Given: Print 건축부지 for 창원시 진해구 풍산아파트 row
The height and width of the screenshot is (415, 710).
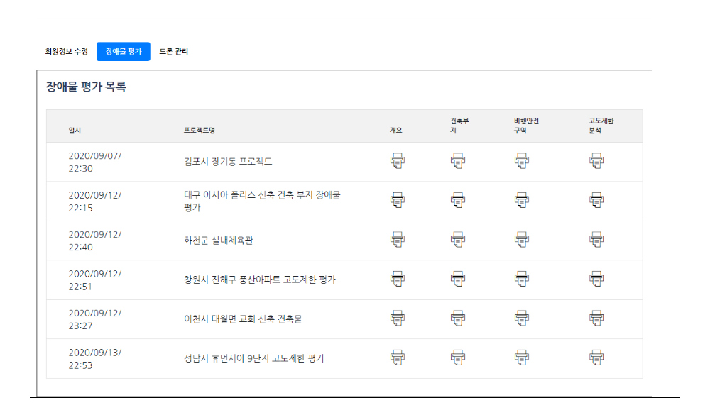Looking at the screenshot, I should click(x=458, y=279).
